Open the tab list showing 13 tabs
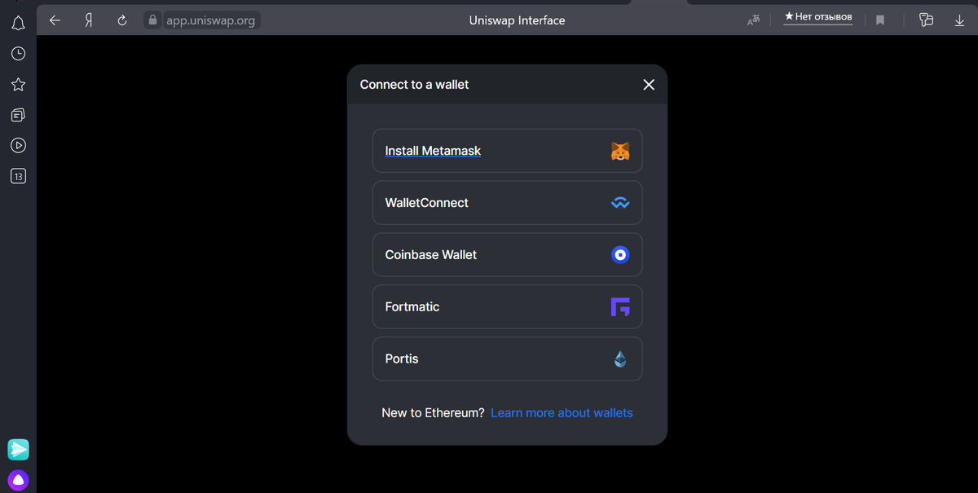 point(18,175)
